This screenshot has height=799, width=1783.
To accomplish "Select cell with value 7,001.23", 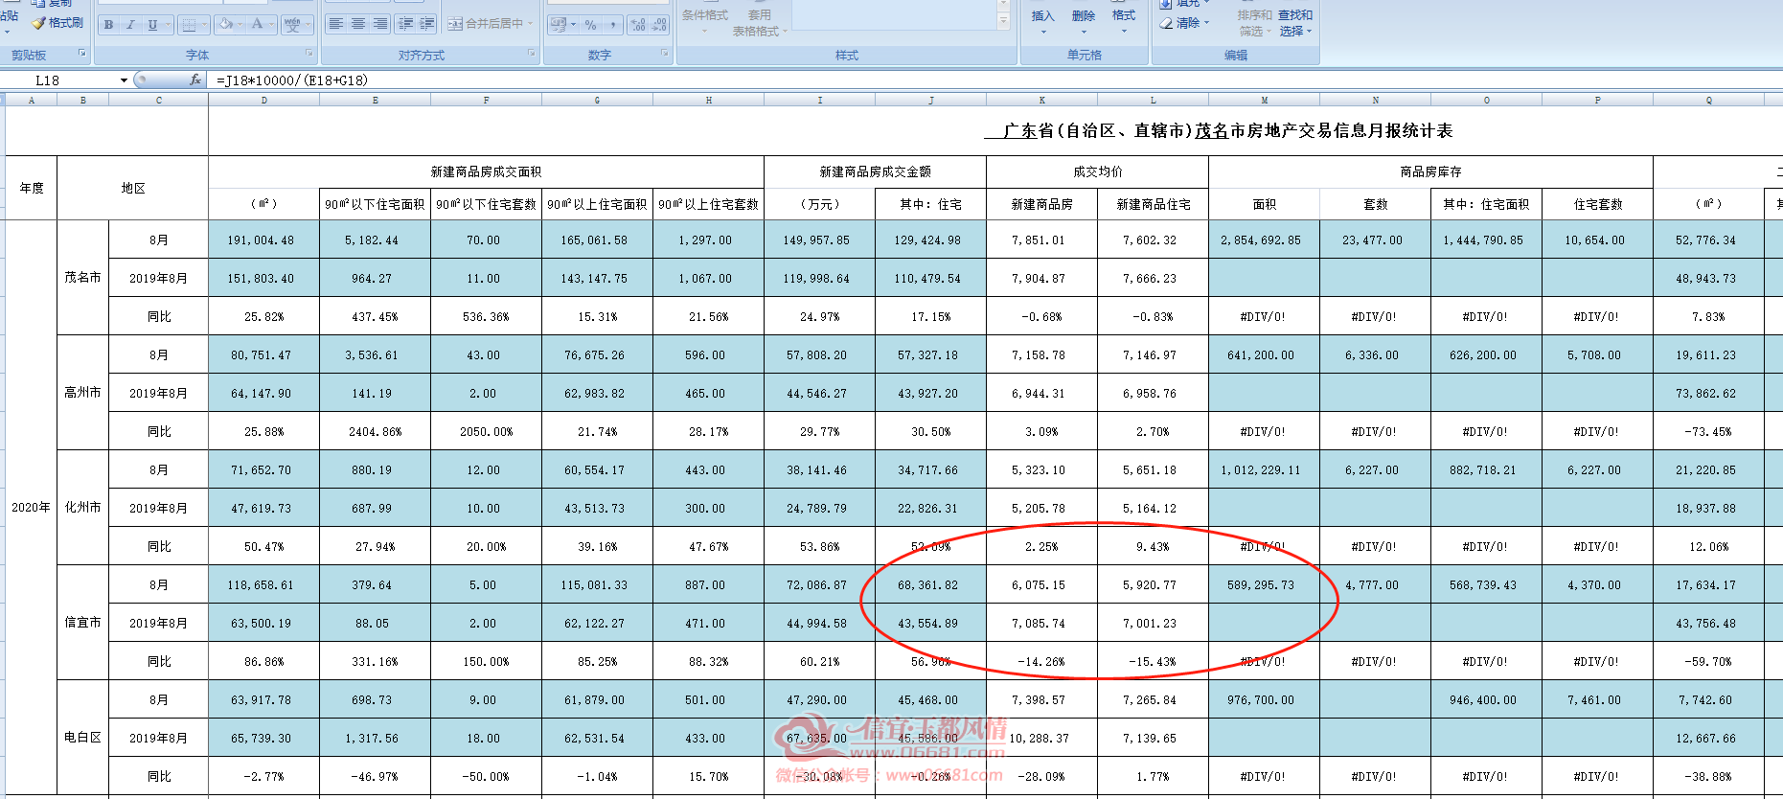I will (1154, 623).
